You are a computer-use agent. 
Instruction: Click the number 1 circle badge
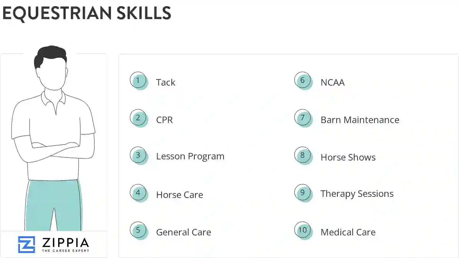point(138,81)
